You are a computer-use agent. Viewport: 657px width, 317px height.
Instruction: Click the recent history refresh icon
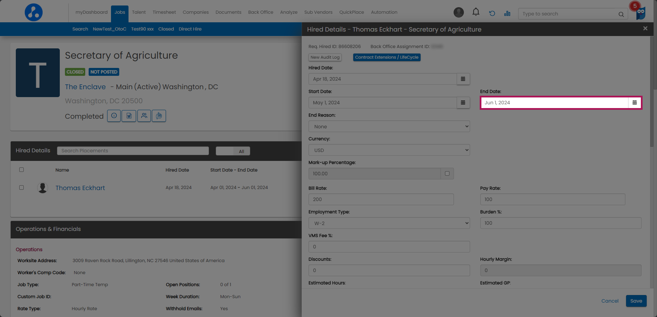click(492, 13)
